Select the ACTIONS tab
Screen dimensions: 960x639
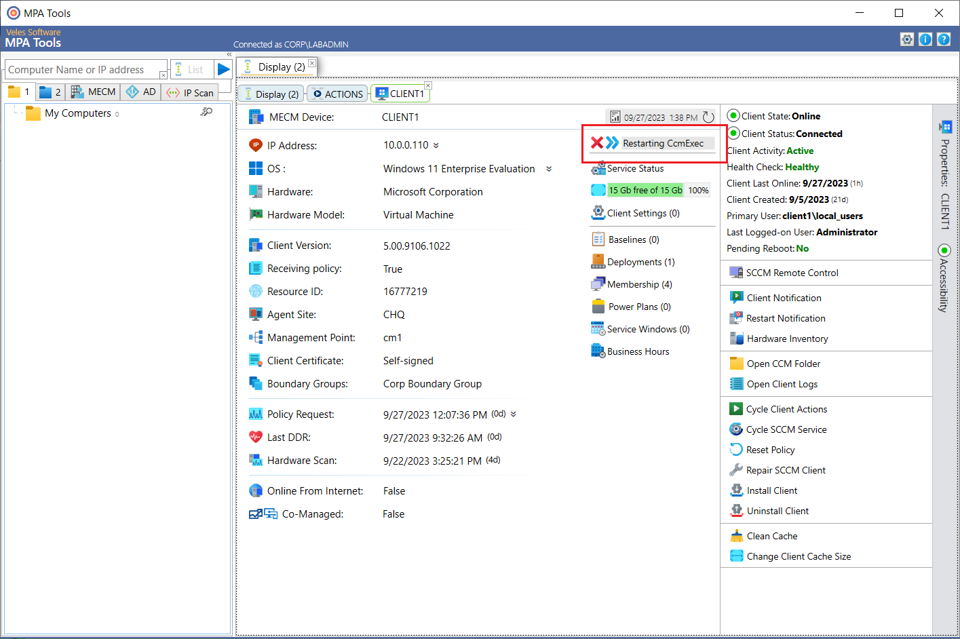point(338,94)
